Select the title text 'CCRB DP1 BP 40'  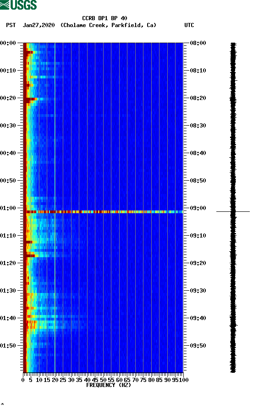pos(104,18)
